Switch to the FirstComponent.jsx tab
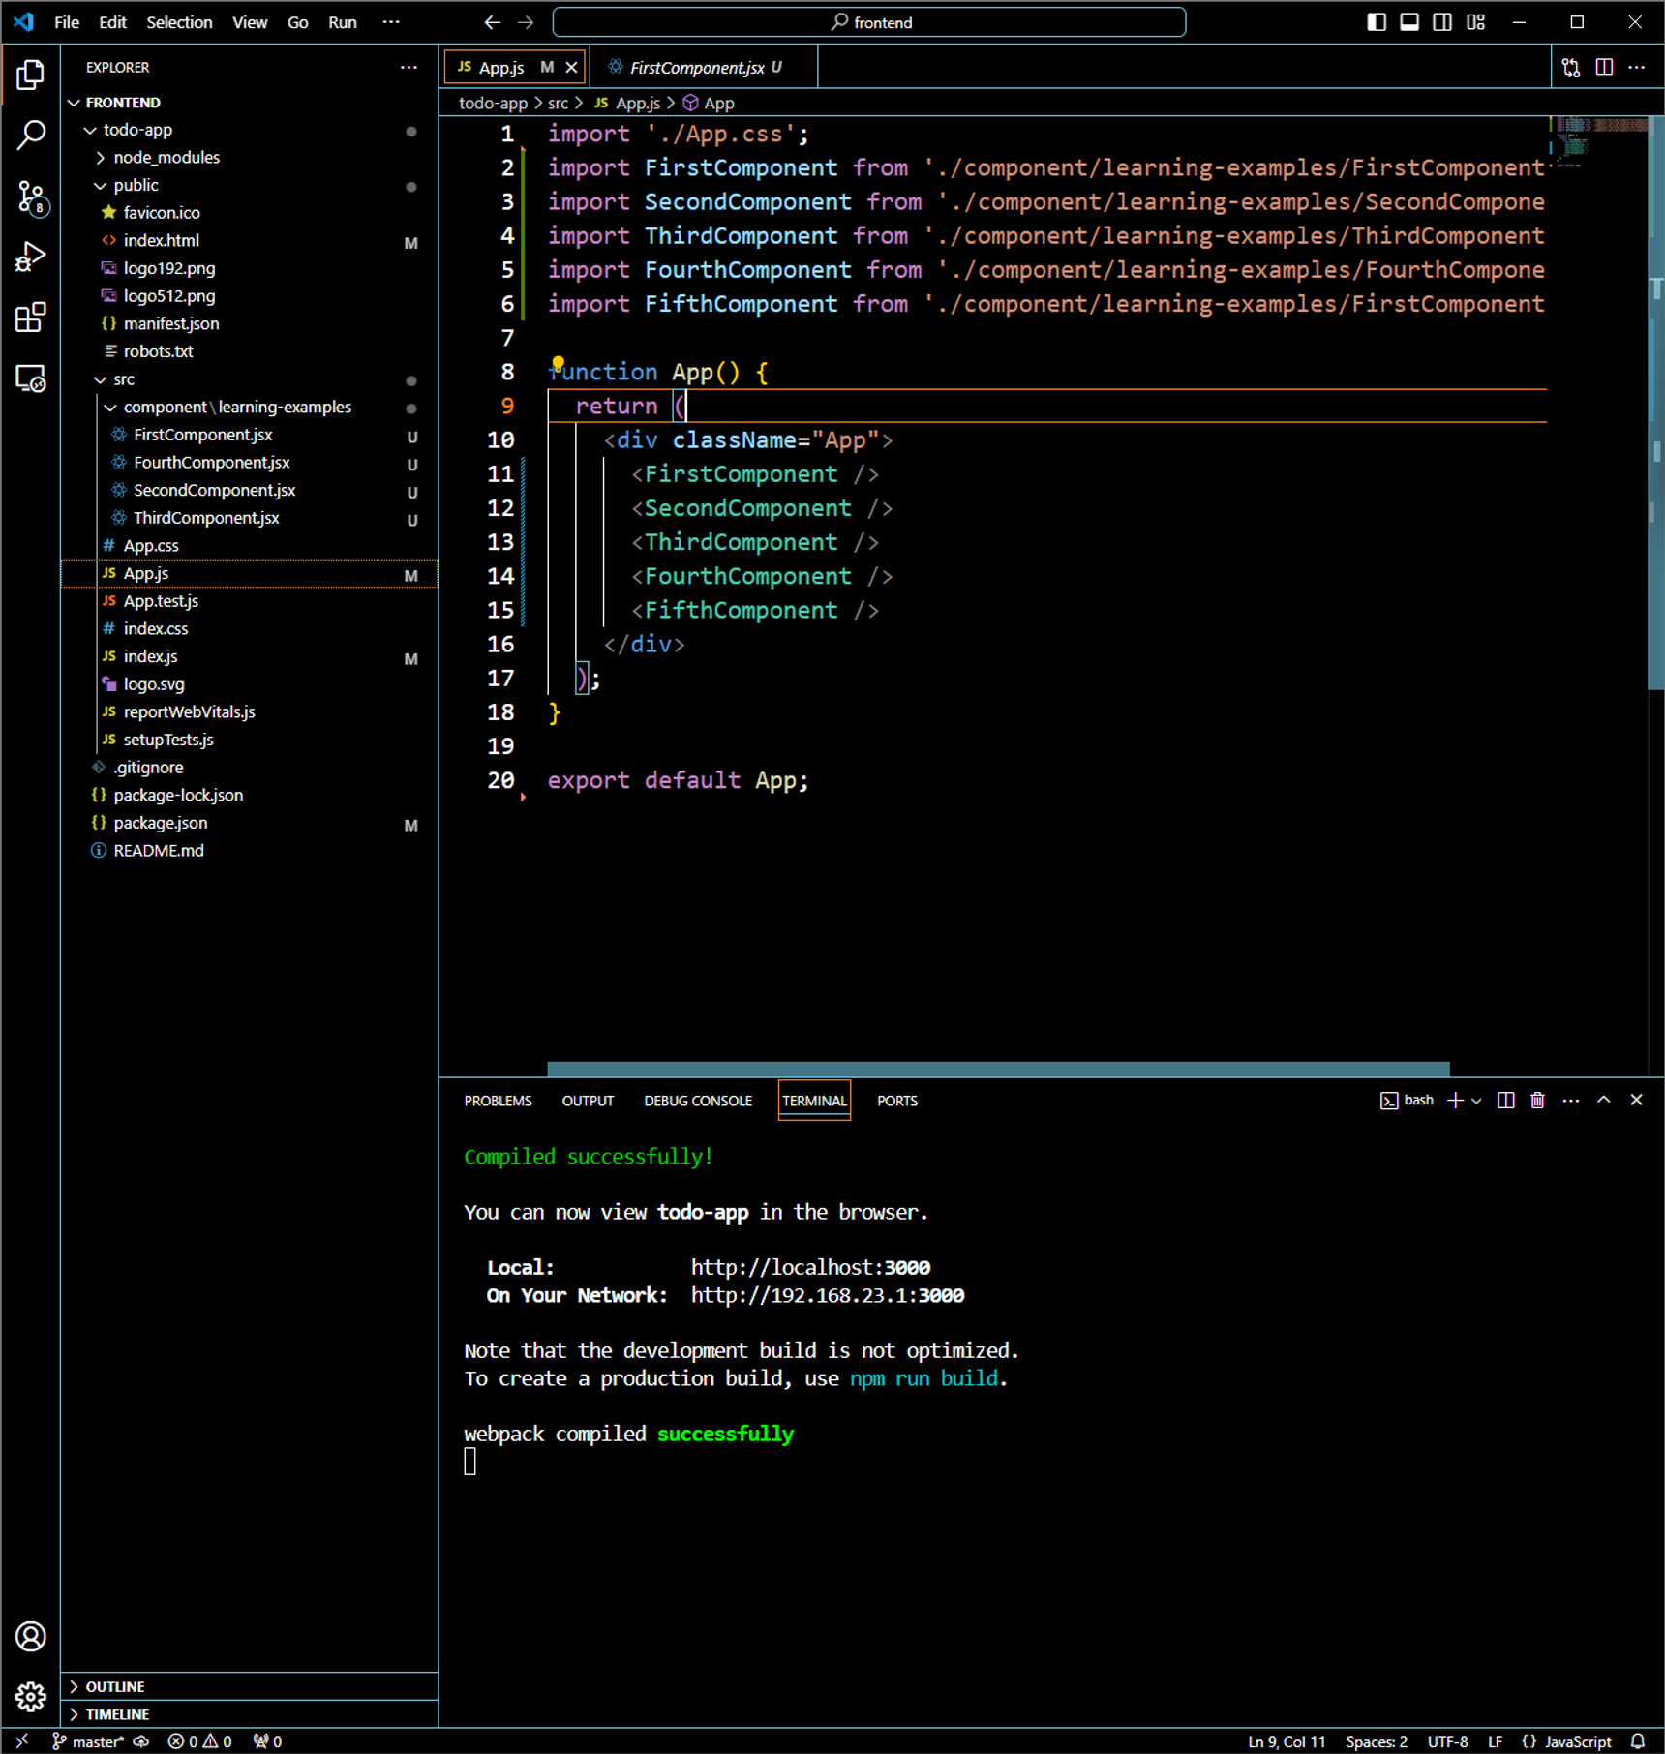Viewport: 1665px width, 1754px height. pos(697,68)
